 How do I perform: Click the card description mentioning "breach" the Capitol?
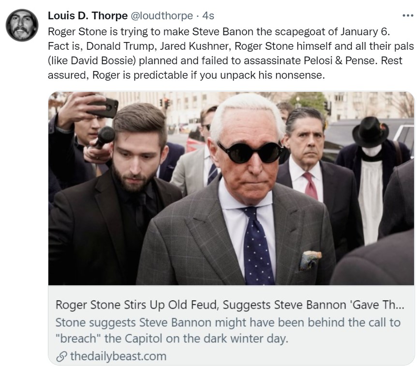pos(227,330)
